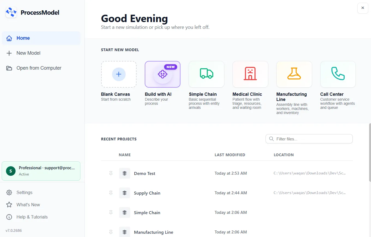
Task: Open the Home sidebar item
Action: pyautogui.click(x=41, y=38)
